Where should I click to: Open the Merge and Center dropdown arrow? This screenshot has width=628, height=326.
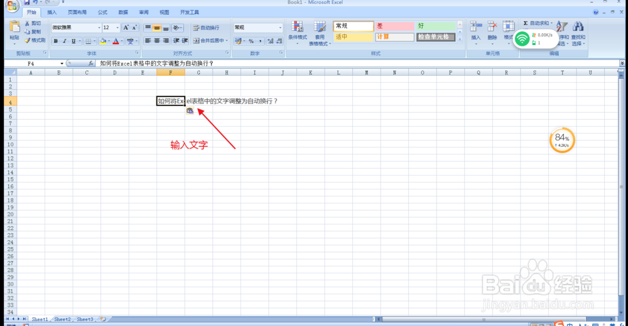(x=227, y=41)
